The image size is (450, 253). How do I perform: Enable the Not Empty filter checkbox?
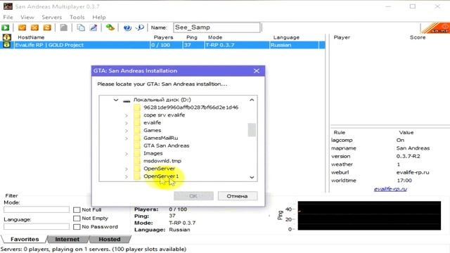77,219
